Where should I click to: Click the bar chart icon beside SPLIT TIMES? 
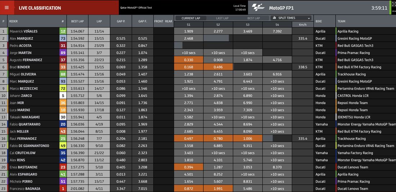pyautogui.click(x=275, y=18)
